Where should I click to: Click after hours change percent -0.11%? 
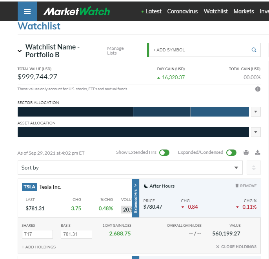pyautogui.click(x=249, y=207)
